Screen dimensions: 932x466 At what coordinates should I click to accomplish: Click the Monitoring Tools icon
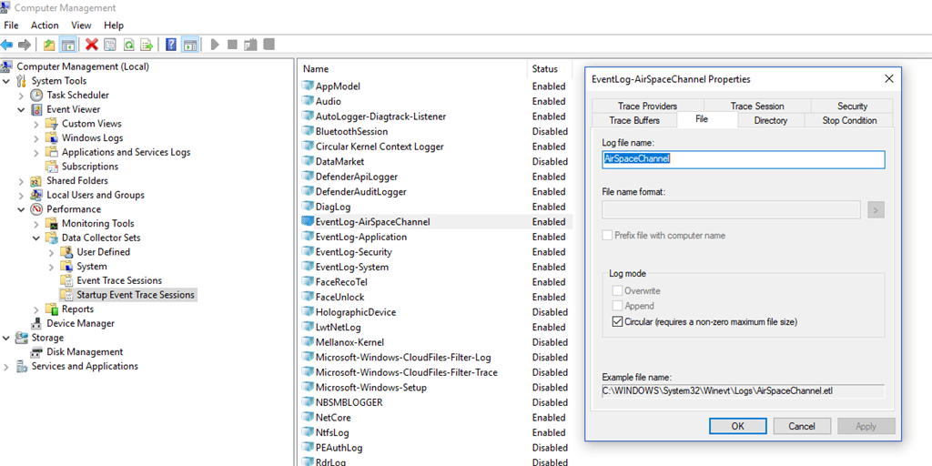(52, 224)
